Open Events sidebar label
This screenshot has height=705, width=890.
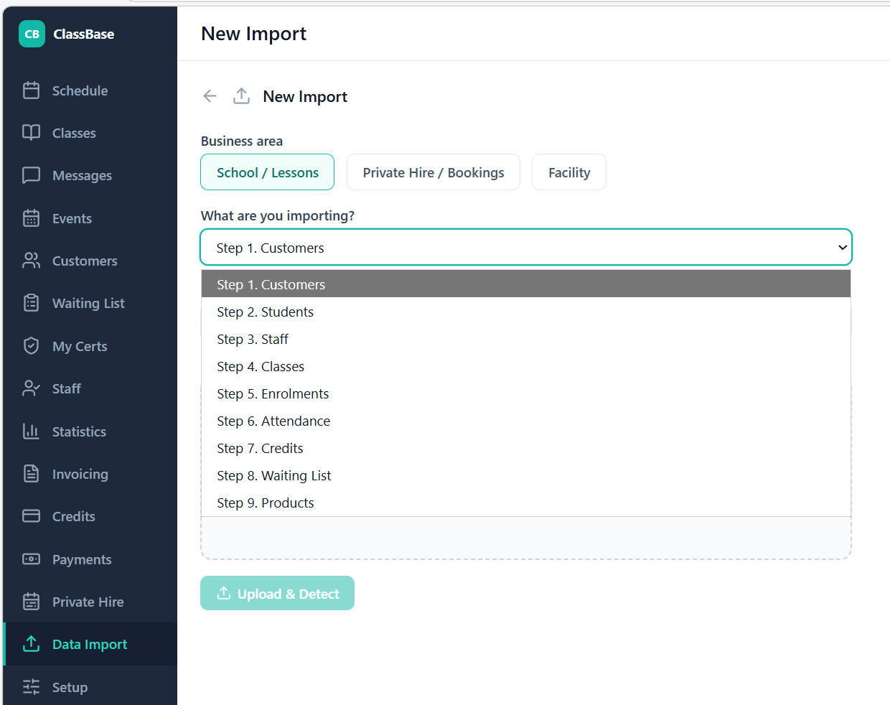(72, 218)
